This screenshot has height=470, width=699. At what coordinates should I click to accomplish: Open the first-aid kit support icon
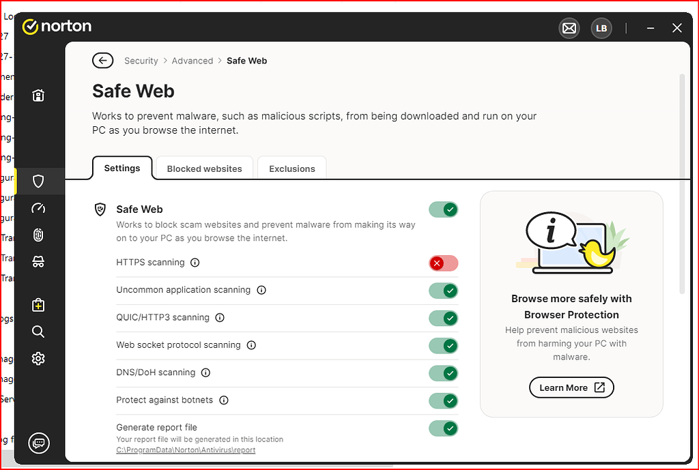click(x=38, y=305)
